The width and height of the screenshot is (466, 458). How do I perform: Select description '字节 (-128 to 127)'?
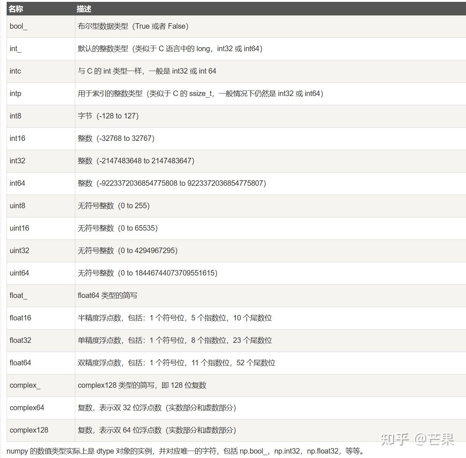pyautogui.click(x=108, y=116)
